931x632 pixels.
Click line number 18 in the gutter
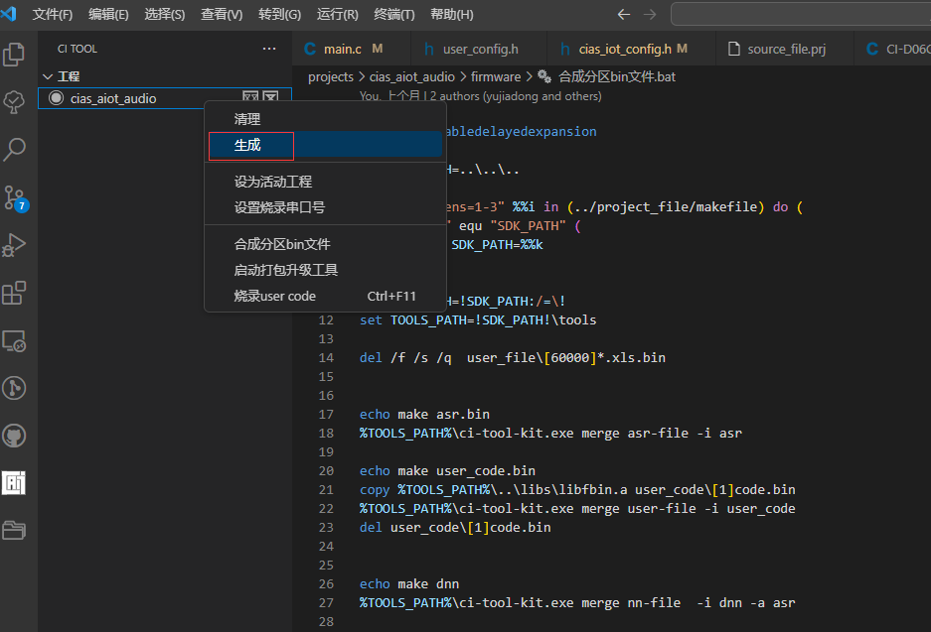pyautogui.click(x=326, y=433)
